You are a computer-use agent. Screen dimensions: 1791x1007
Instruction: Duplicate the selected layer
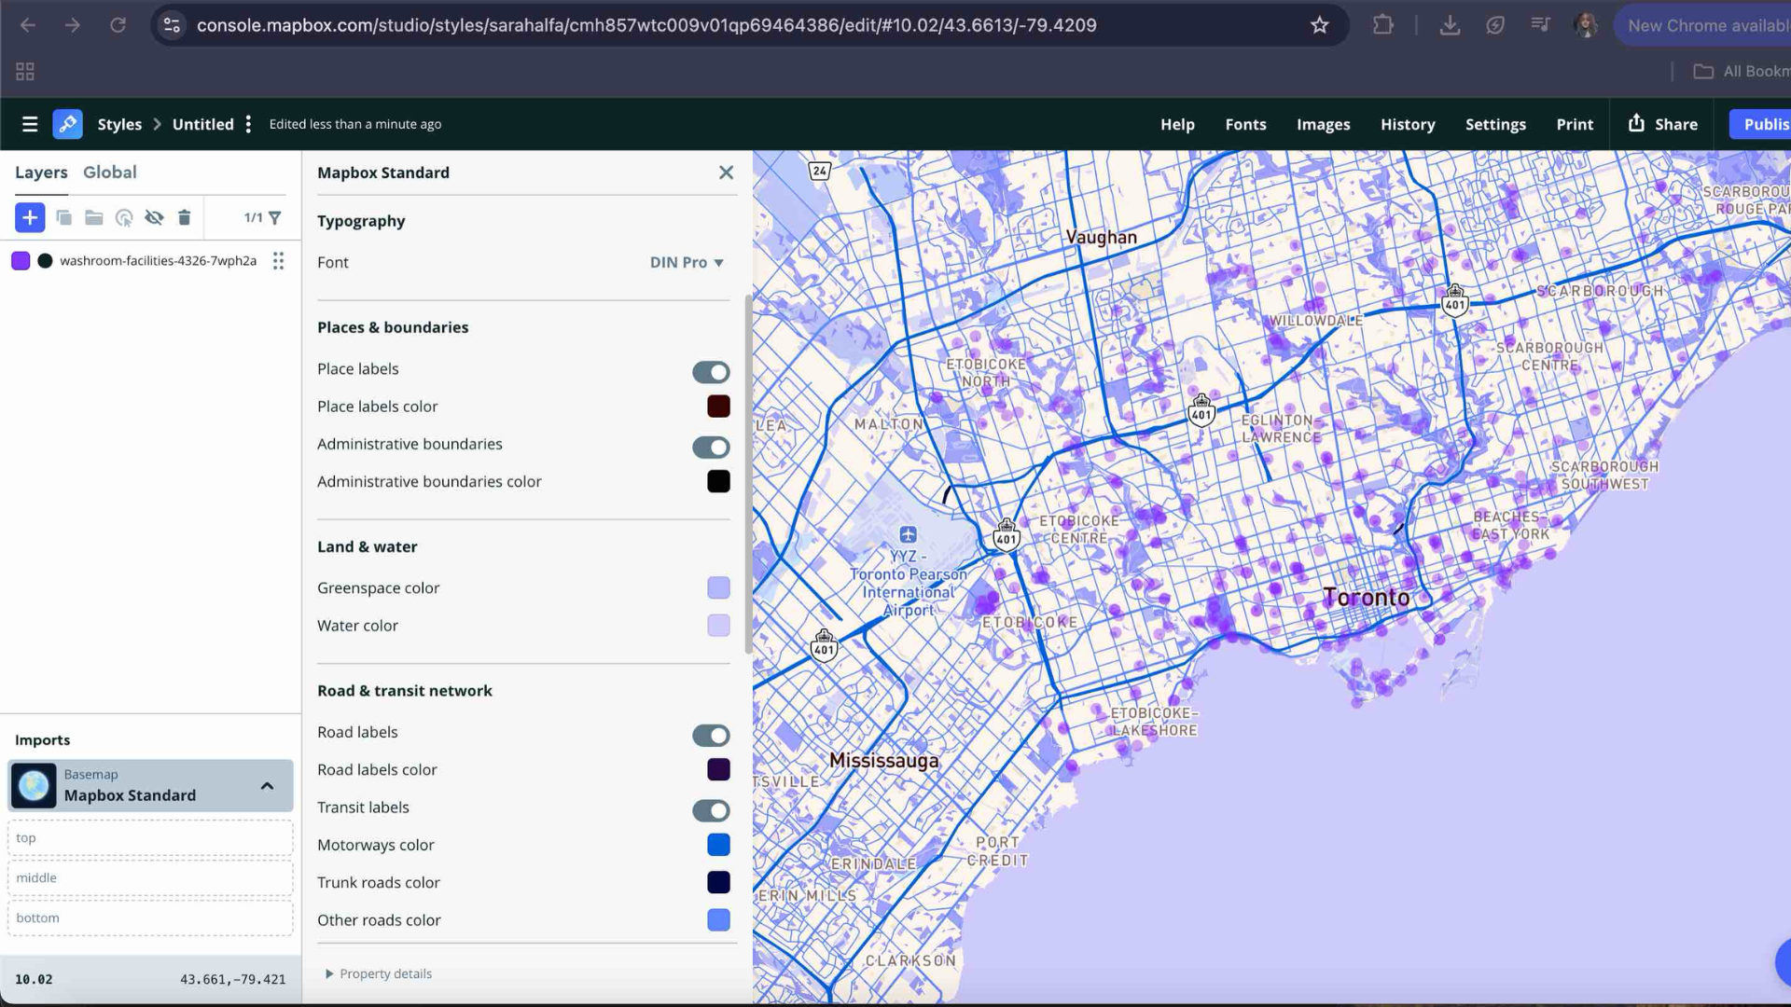tap(64, 217)
